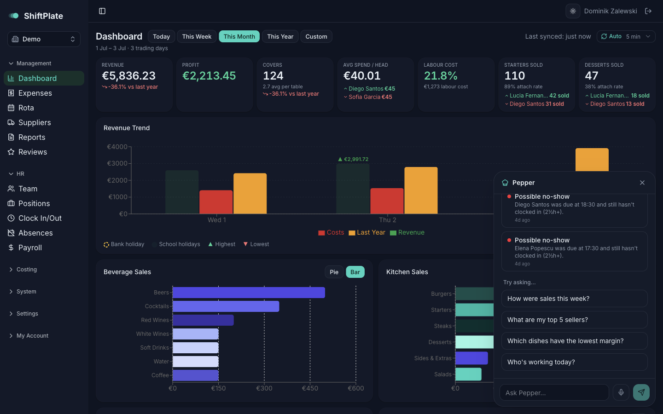Click the logout icon
The height and width of the screenshot is (414, 663).
point(648,11)
